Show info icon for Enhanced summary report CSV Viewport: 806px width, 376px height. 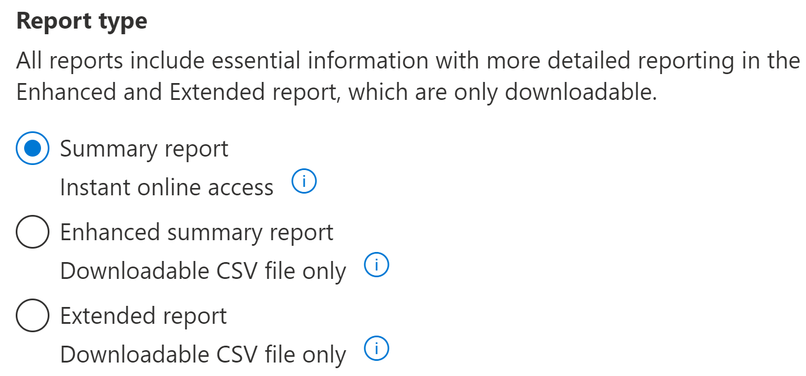click(377, 265)
